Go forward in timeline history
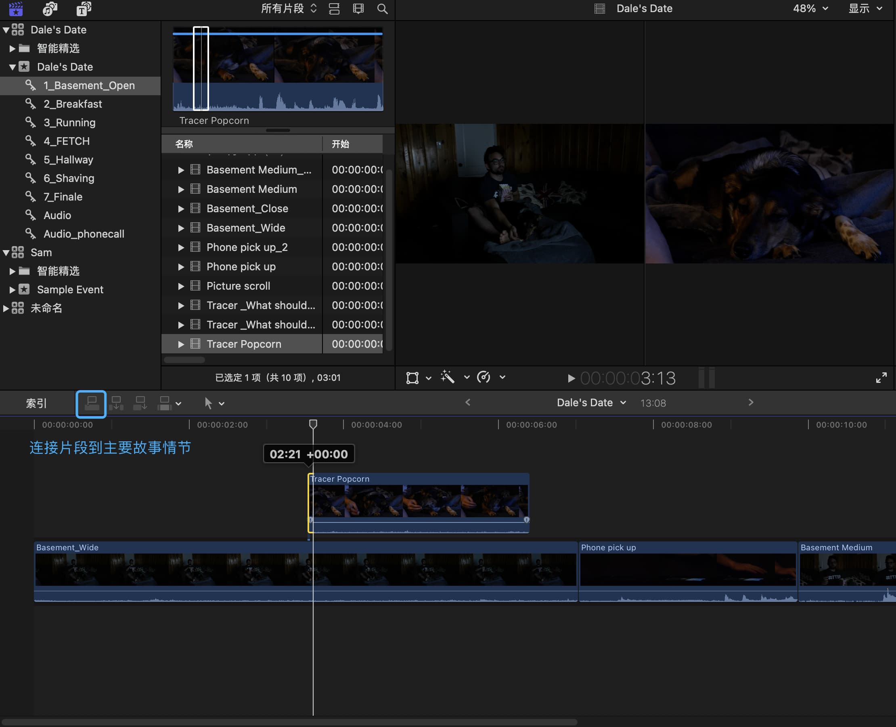Screen dimensions: 896x727 tap(751, 403)
